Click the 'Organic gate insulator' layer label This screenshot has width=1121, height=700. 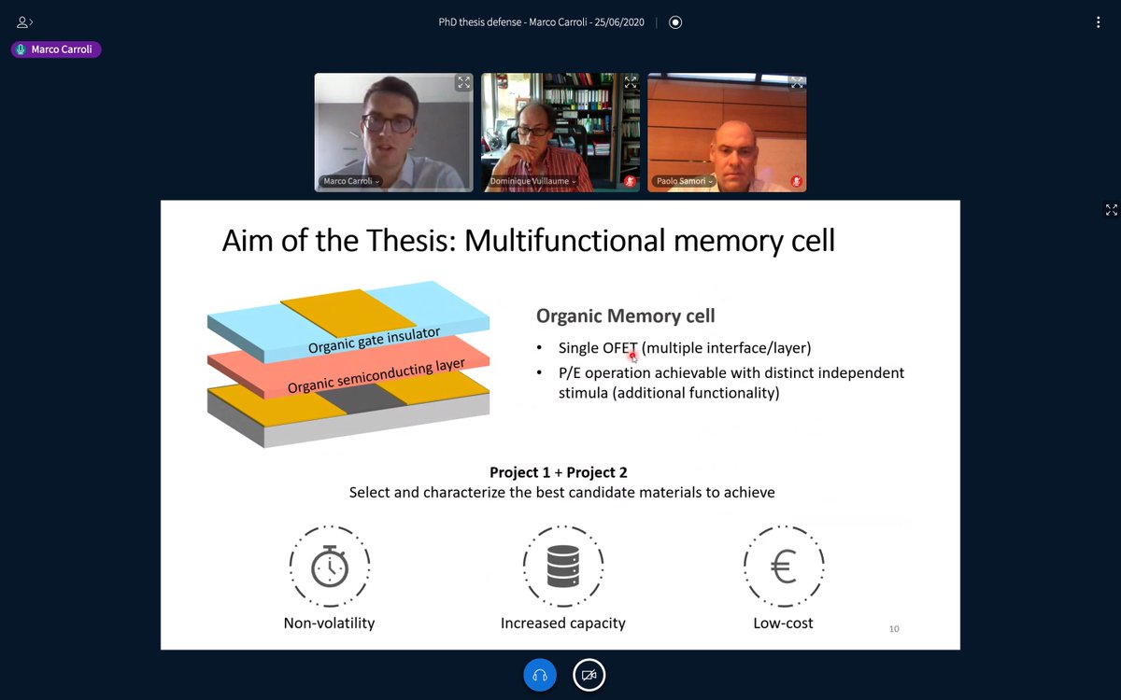tap(374, 342)
